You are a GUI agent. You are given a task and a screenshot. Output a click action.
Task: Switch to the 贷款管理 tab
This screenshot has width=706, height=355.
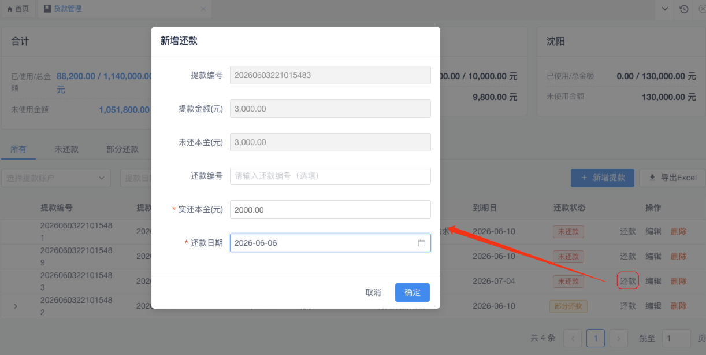[x=63, y=9]
